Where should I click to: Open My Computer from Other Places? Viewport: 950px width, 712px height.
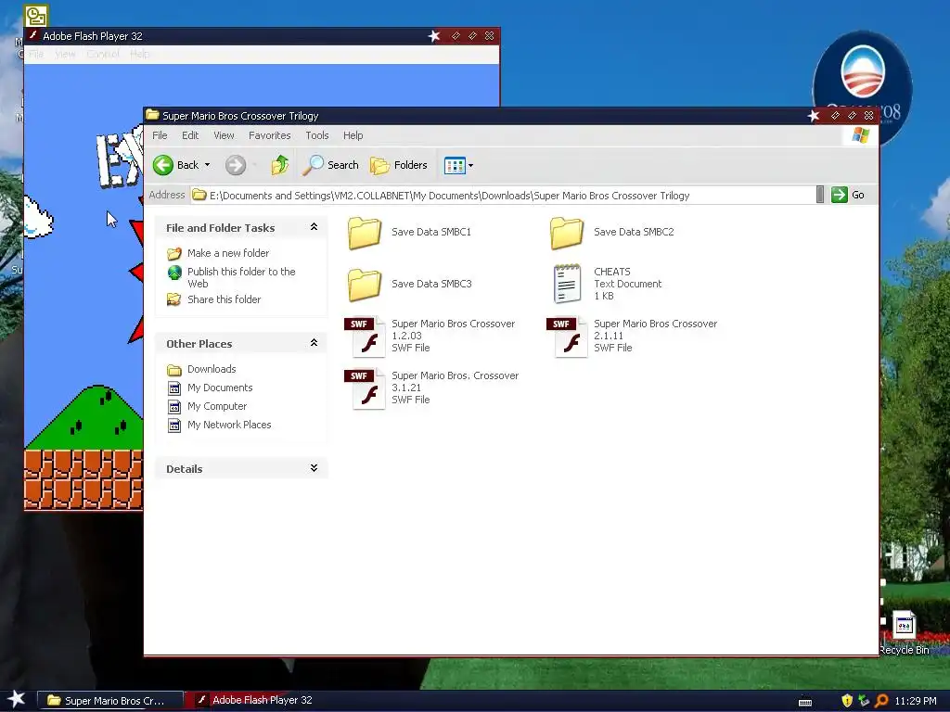pos(217,406)
